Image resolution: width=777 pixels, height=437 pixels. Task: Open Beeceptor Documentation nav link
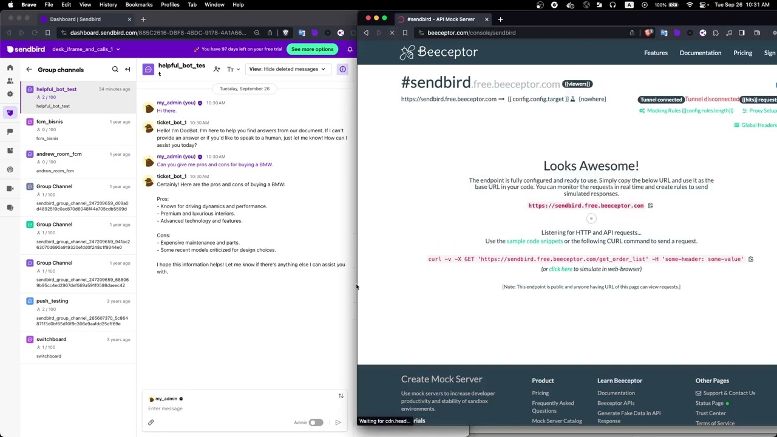coord(701,53)
